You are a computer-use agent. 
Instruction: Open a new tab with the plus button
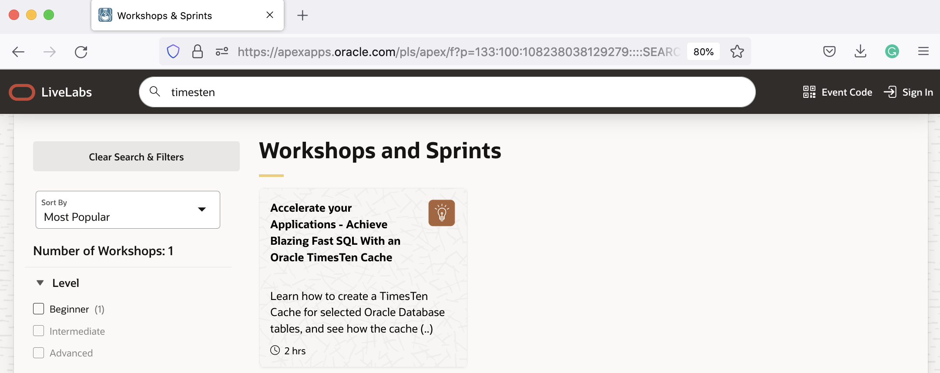[302, 16]
